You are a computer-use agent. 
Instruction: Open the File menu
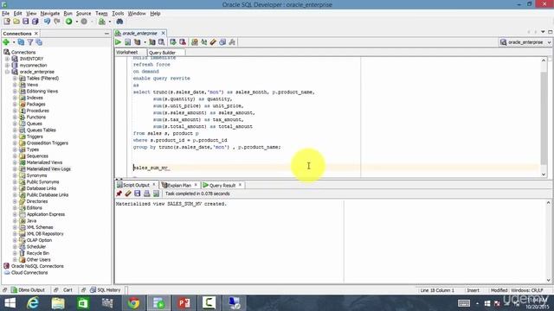pyautogui.click(x=6, y=14)
